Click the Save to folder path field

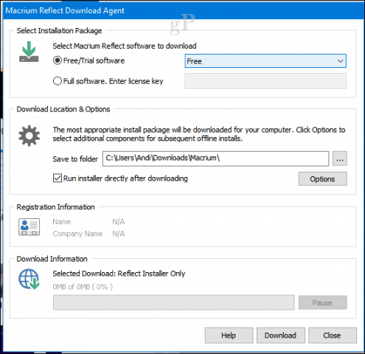pos(215,159)
